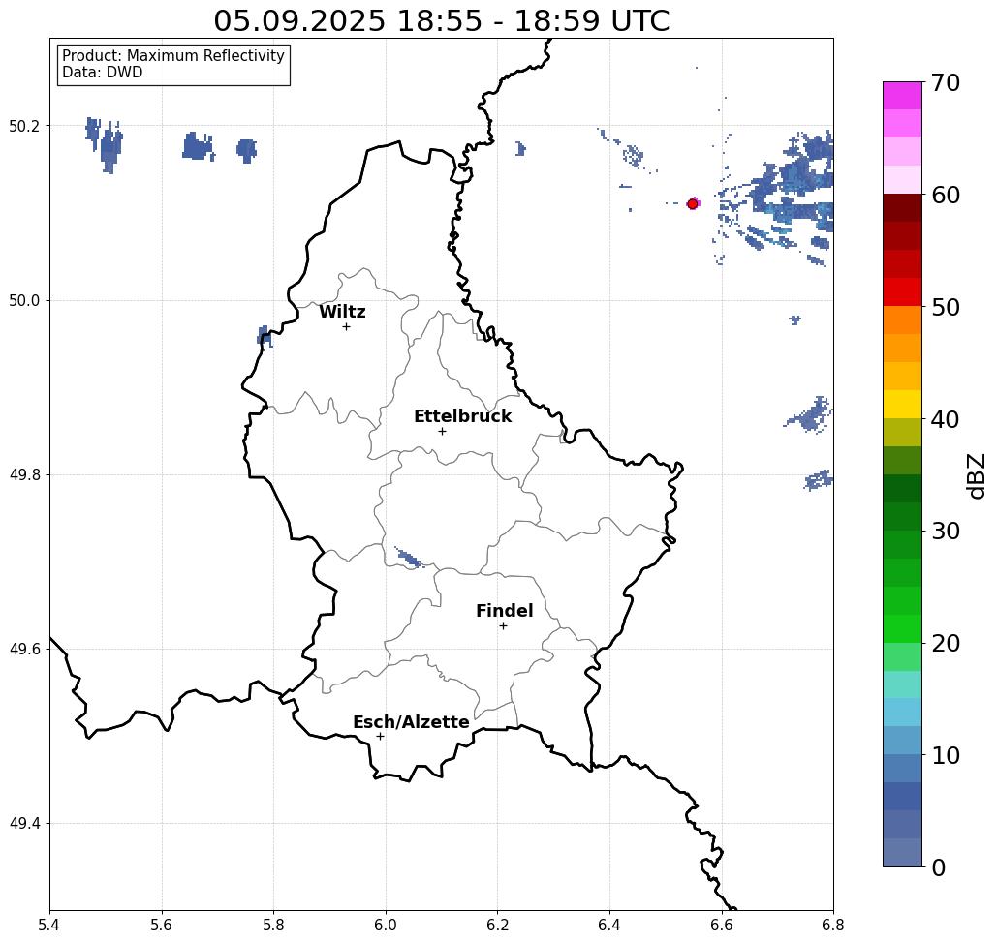This screenshot has height=942, width=997.
Task: Click the latitude tick label 49.8
Action: click(24, 475)
